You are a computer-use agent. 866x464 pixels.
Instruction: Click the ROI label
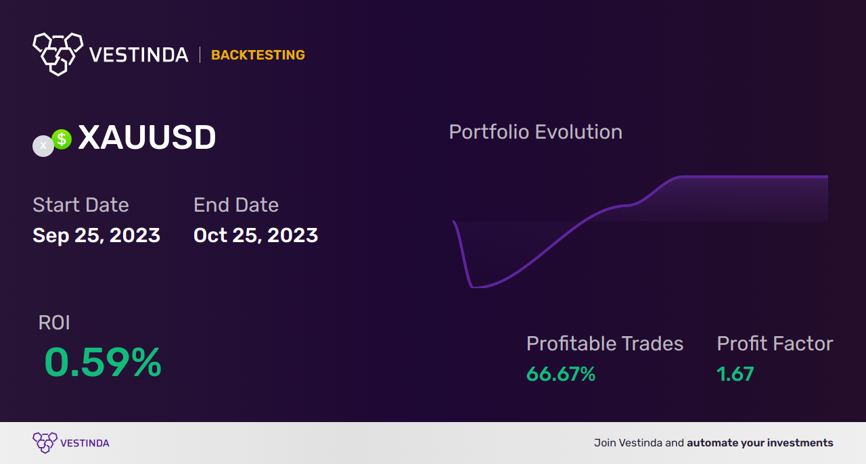(x=54, y=323)
